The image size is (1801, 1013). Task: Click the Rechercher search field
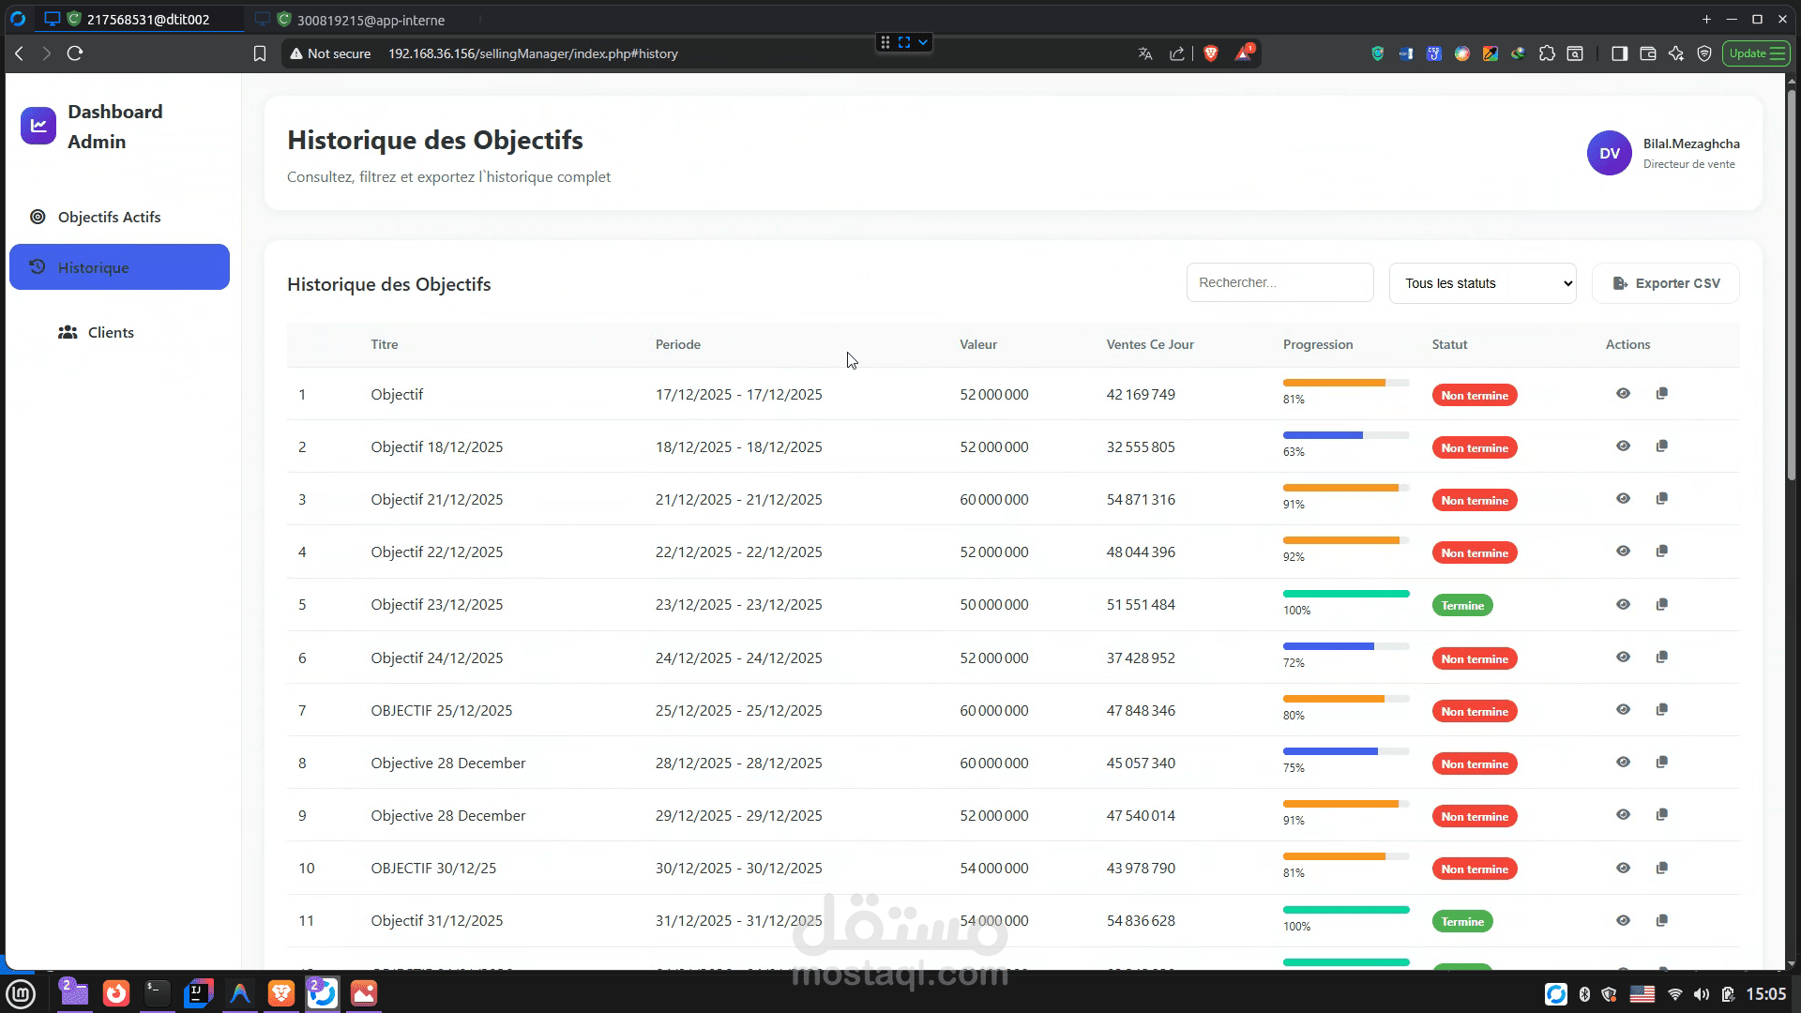pyautogui.click(x=1279, y=282)
